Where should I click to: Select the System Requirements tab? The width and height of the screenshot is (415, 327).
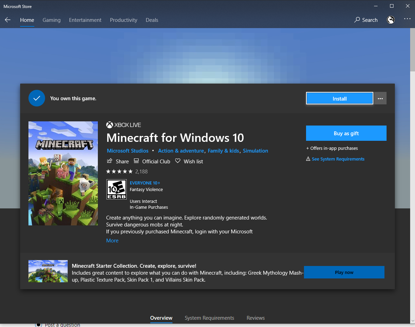click(209, 318)
